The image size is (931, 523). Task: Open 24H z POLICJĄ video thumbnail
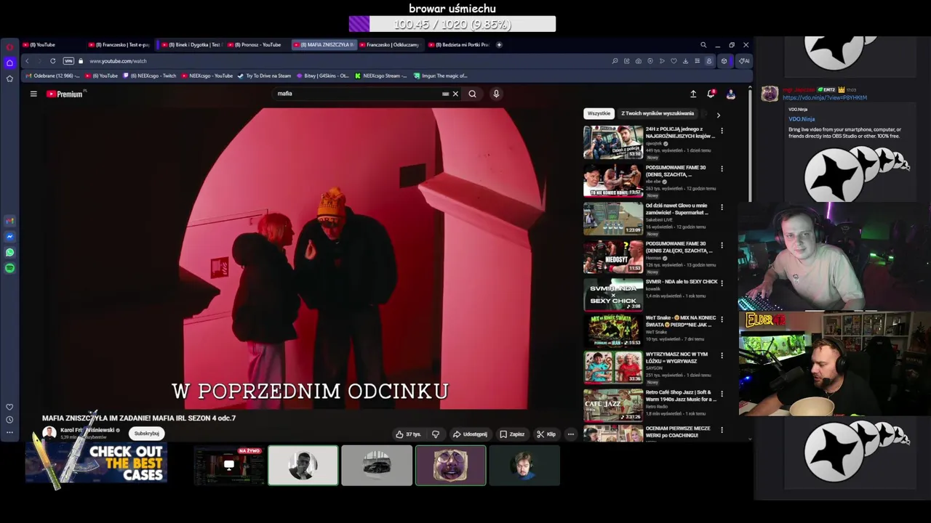[613, 142]
